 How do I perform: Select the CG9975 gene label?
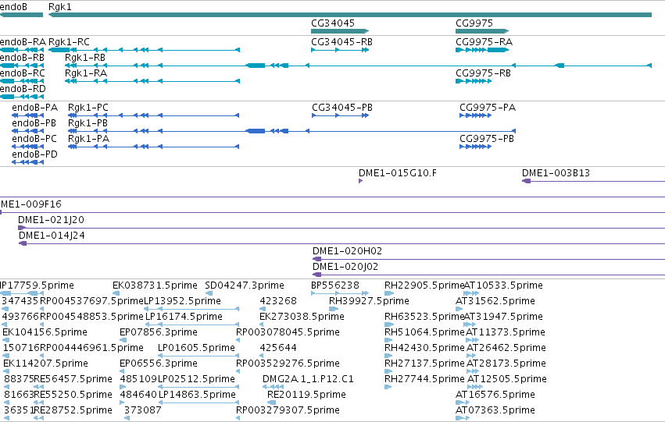[474, 23]
